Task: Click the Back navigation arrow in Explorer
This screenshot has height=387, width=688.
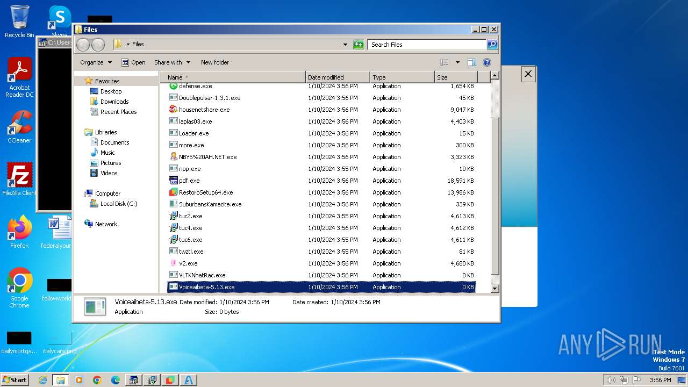Action: coord(83,45)
